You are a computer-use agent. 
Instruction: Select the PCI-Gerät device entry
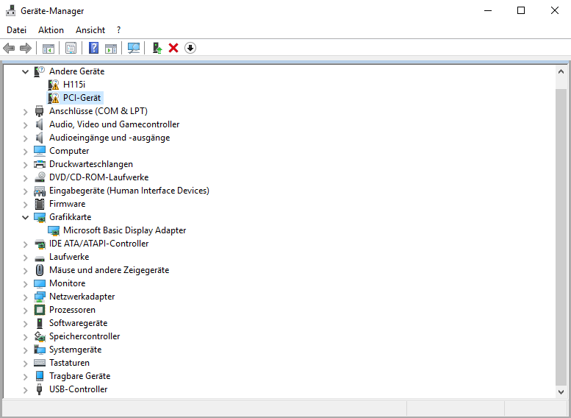[x=82, y=98]
